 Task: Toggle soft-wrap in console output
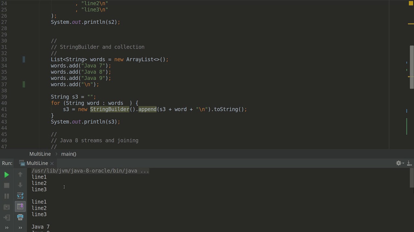pos(20,196)
